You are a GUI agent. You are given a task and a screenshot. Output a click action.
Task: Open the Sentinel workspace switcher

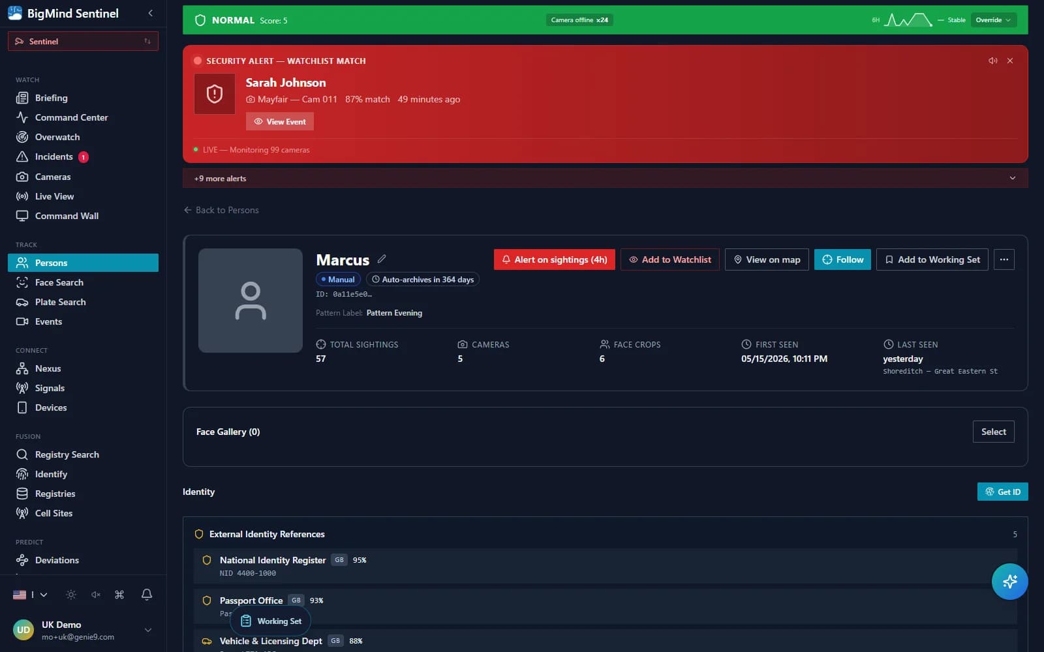coord(83,41)
